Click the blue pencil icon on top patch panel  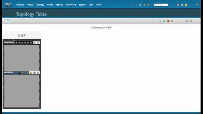(34, 43)
